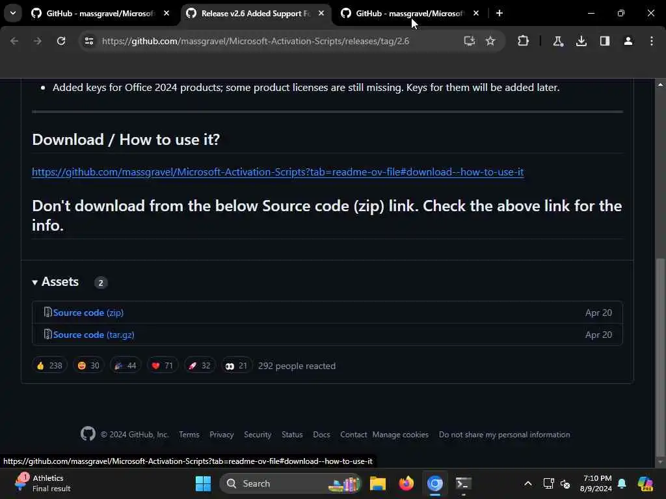Click the scrollbar up arrow

pyautogui.click(x=660, y=85)
